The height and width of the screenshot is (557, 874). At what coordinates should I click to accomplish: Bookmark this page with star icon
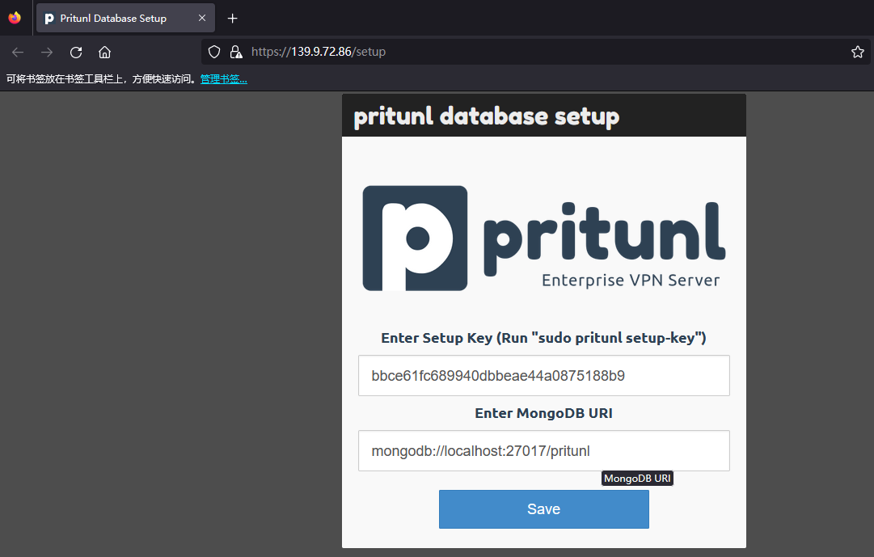pos(857,52)
